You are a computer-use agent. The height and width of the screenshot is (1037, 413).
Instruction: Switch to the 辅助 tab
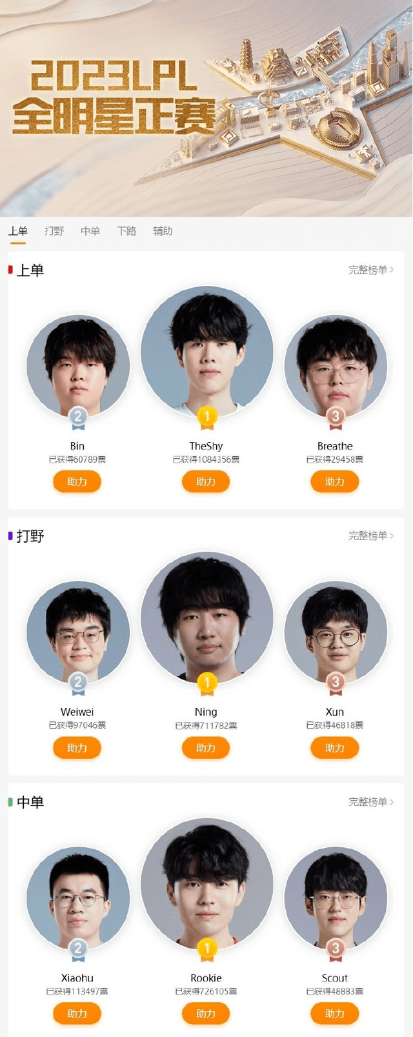163,231
